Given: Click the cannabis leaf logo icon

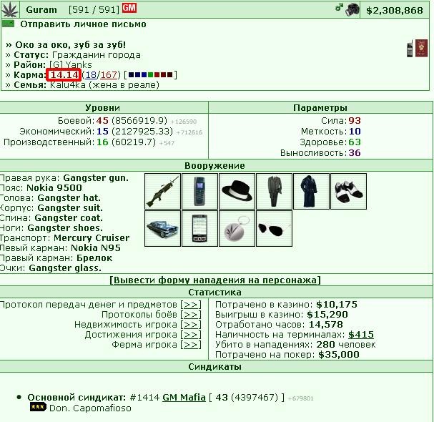Looking at the screenshot, I should point(10,10).
